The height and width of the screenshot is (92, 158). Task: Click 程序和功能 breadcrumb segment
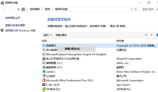pos(61,9)
